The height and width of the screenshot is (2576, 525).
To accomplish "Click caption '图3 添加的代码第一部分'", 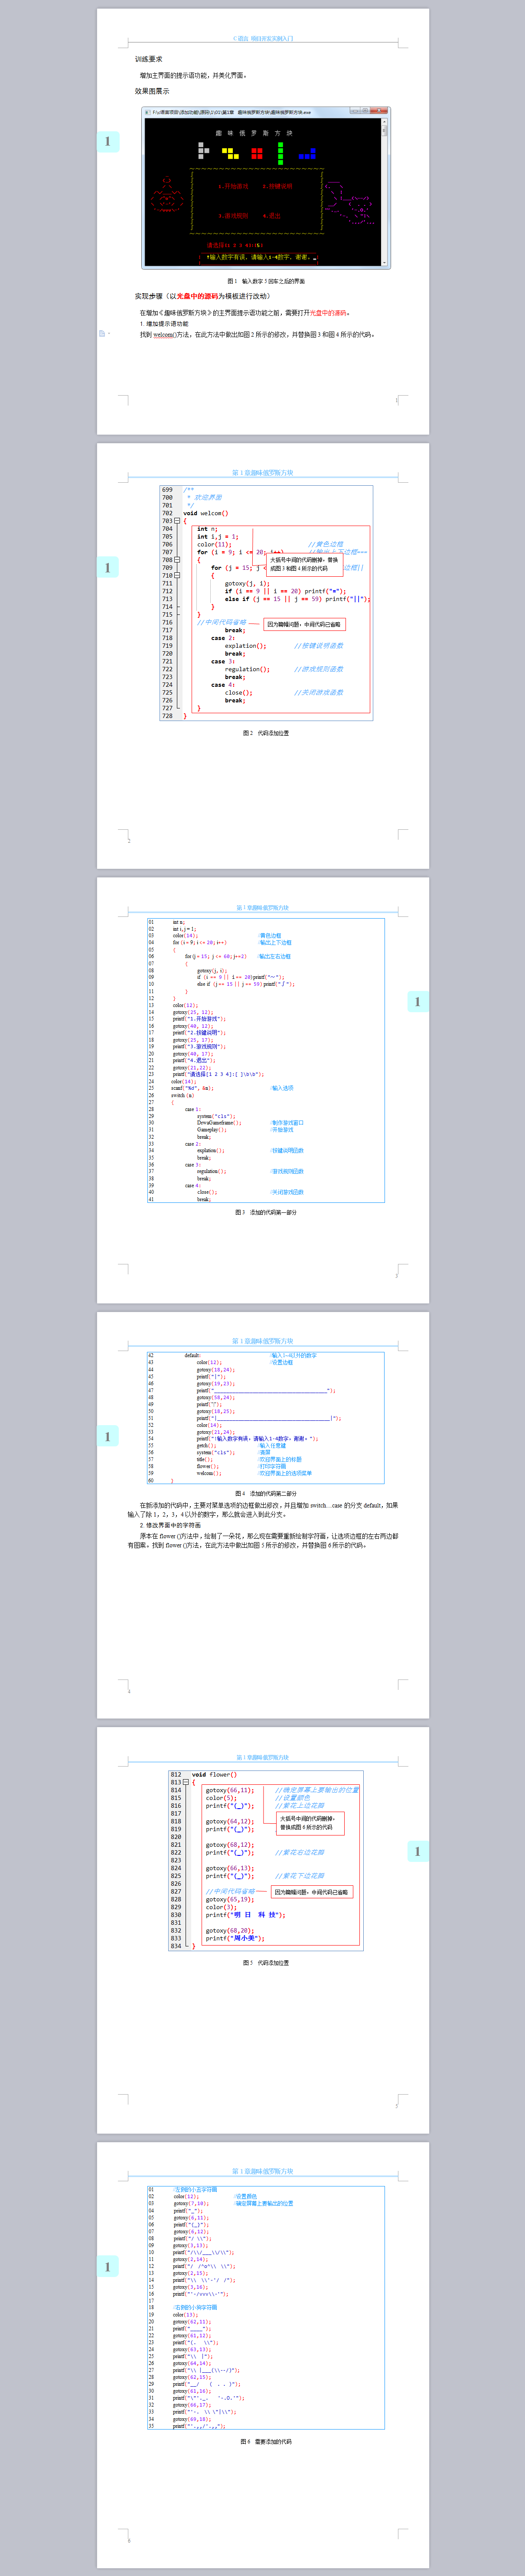I will click(266, 1212).
